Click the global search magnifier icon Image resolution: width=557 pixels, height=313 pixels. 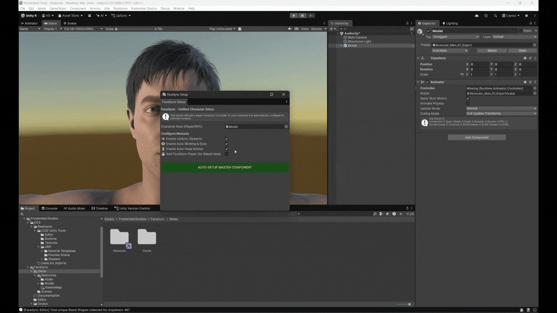point(495,15)
